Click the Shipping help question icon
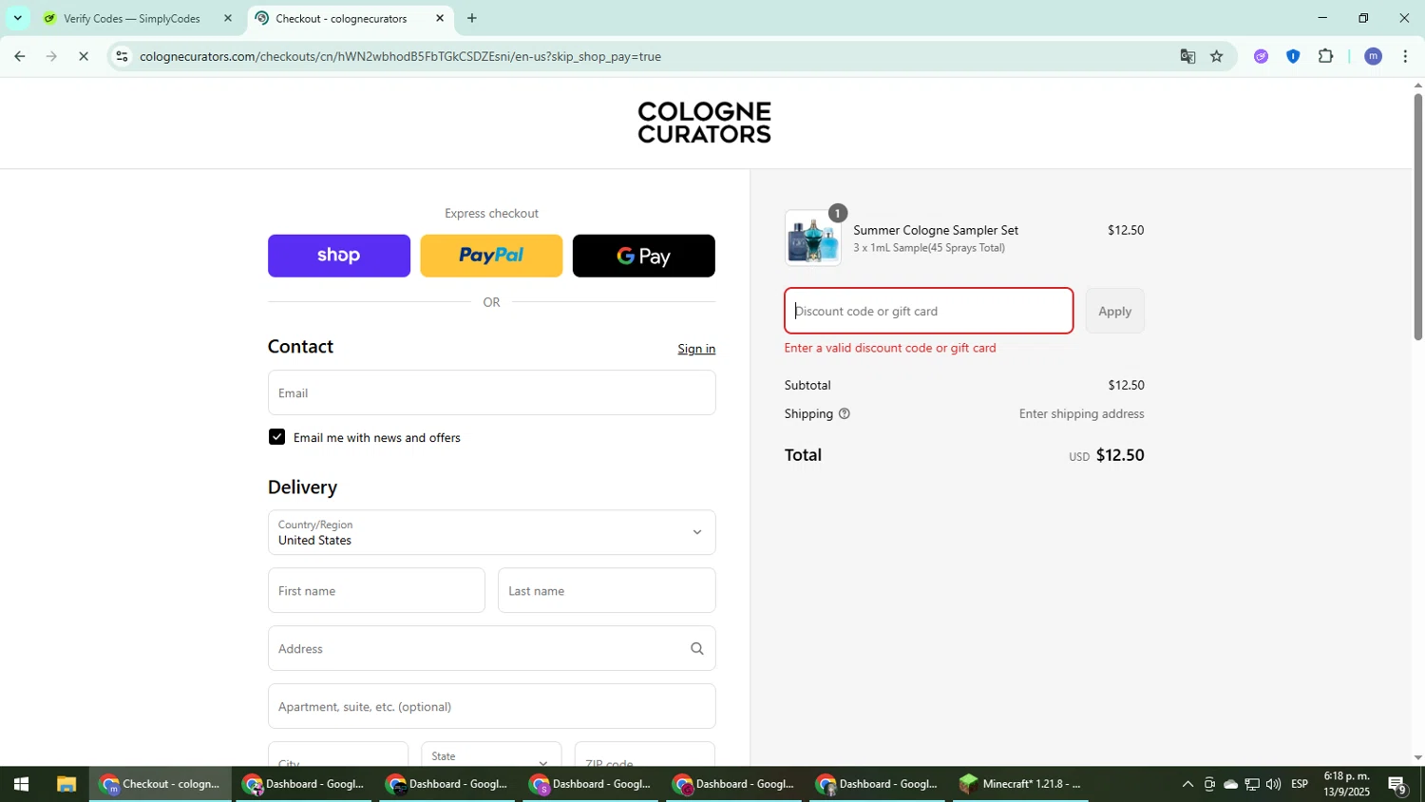The height and width of the screenshot is (802, 1425). 844,414
